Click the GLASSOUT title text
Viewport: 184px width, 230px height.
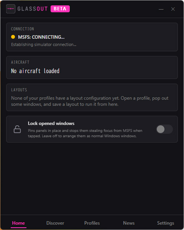(33, 9)
